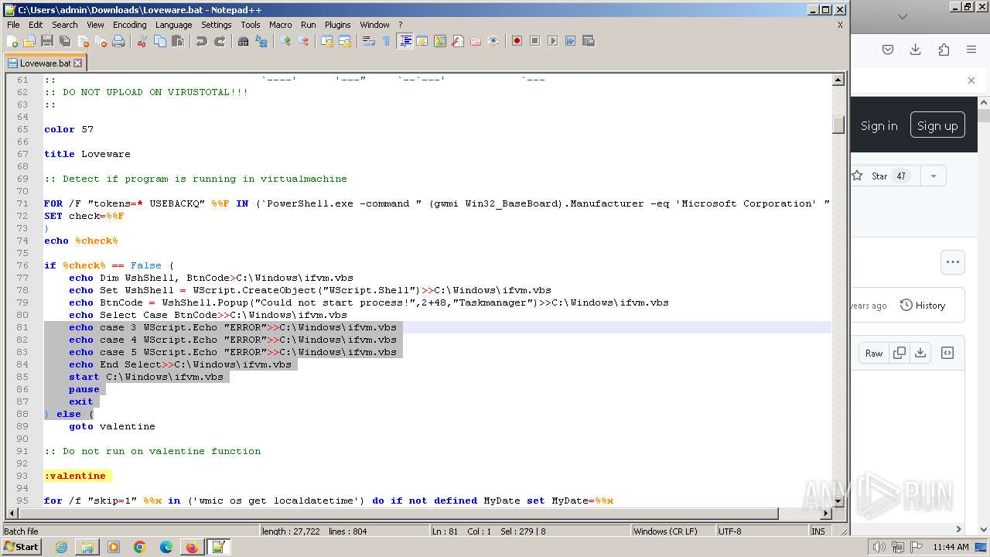Open the User Defined Language icon
990x557 pixels.
tap(422, 41)
